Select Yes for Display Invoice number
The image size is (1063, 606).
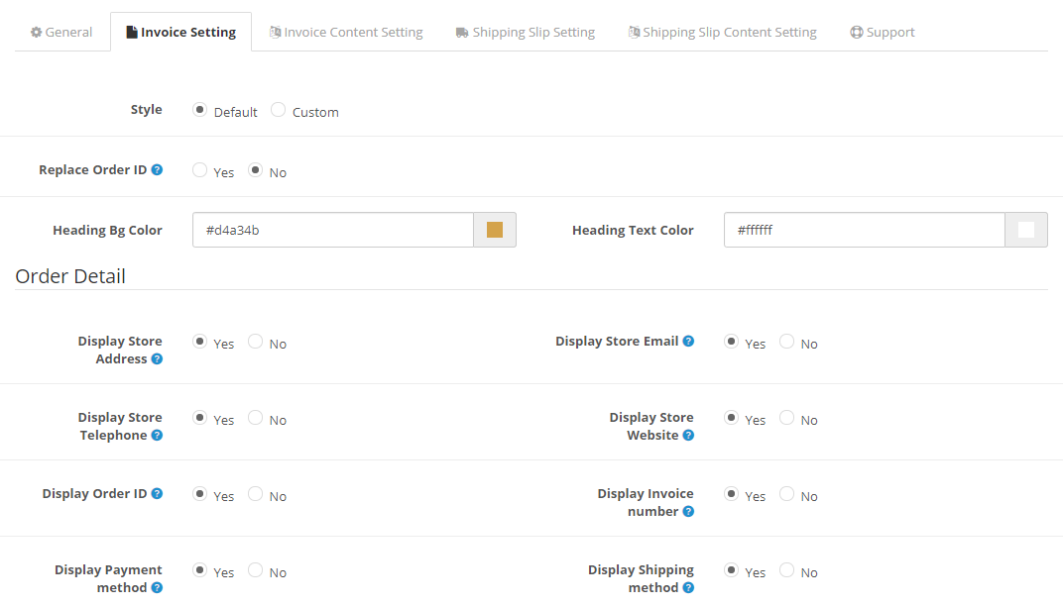pyautogui.click(x=731, y=493)
